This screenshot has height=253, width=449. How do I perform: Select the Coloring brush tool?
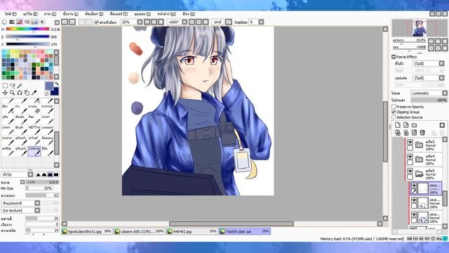click(x=34, y=151)
